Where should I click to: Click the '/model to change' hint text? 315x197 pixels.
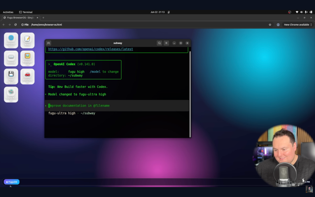coord(104,72)
